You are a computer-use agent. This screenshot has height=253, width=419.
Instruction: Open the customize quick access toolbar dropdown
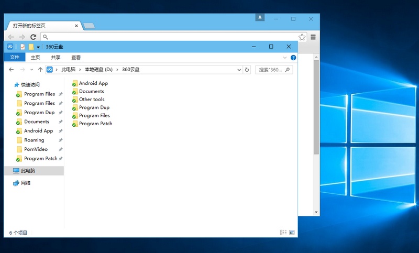(38, 47)
